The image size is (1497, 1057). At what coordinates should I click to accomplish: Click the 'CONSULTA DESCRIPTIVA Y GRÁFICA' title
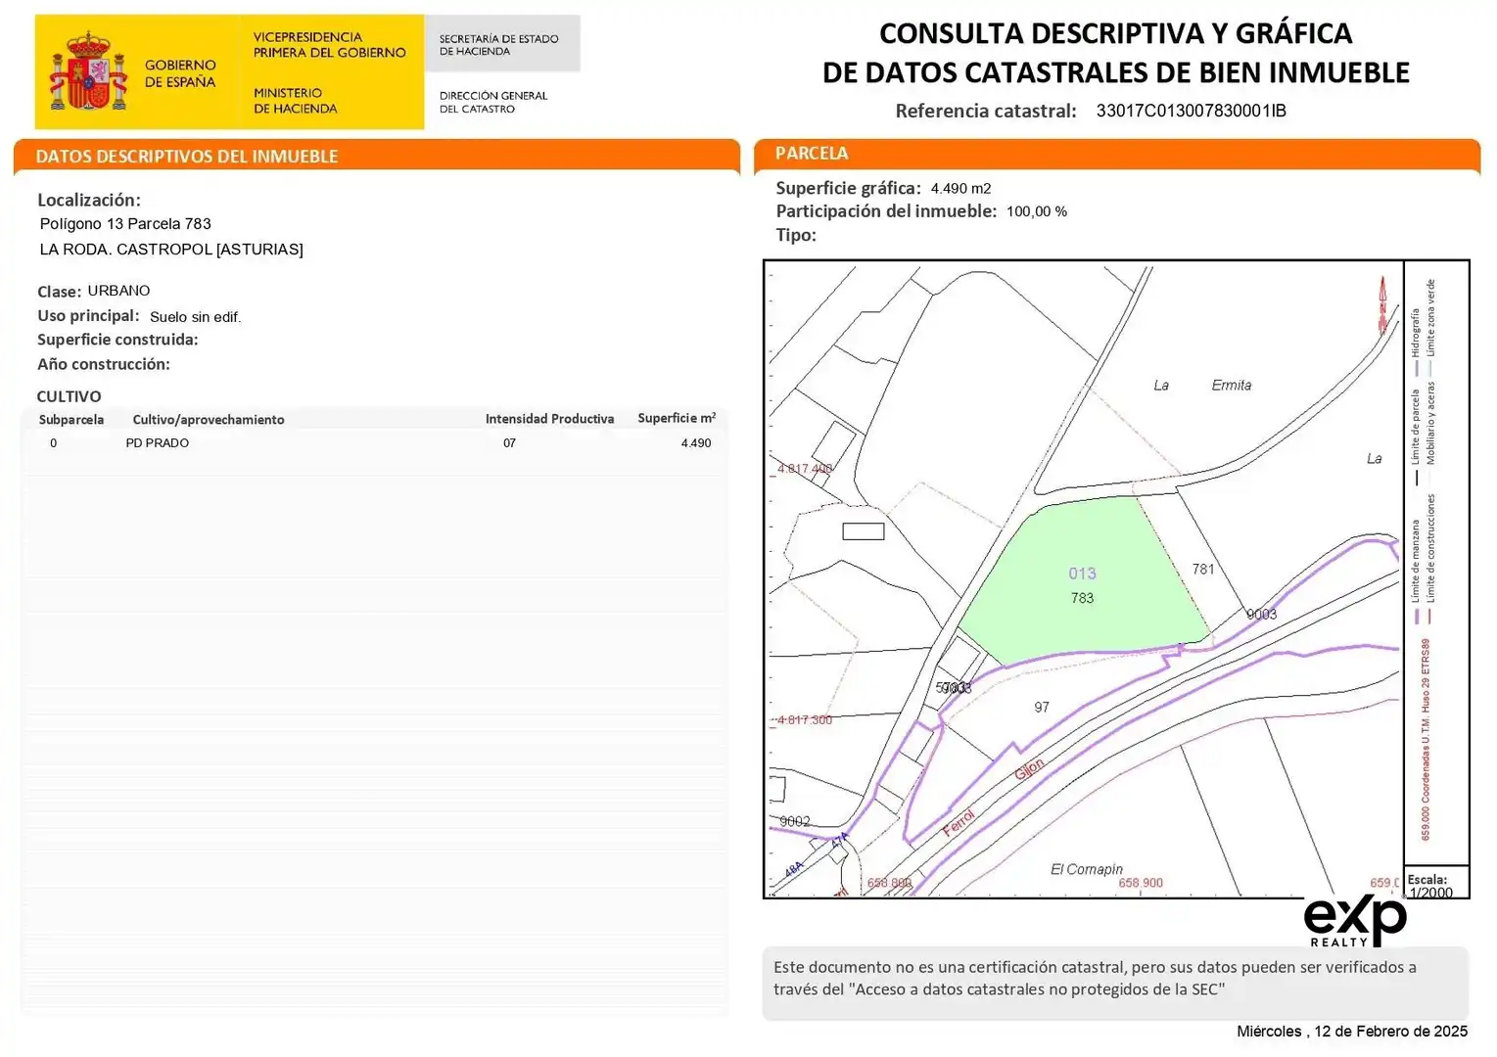[x=1116, y=33]
